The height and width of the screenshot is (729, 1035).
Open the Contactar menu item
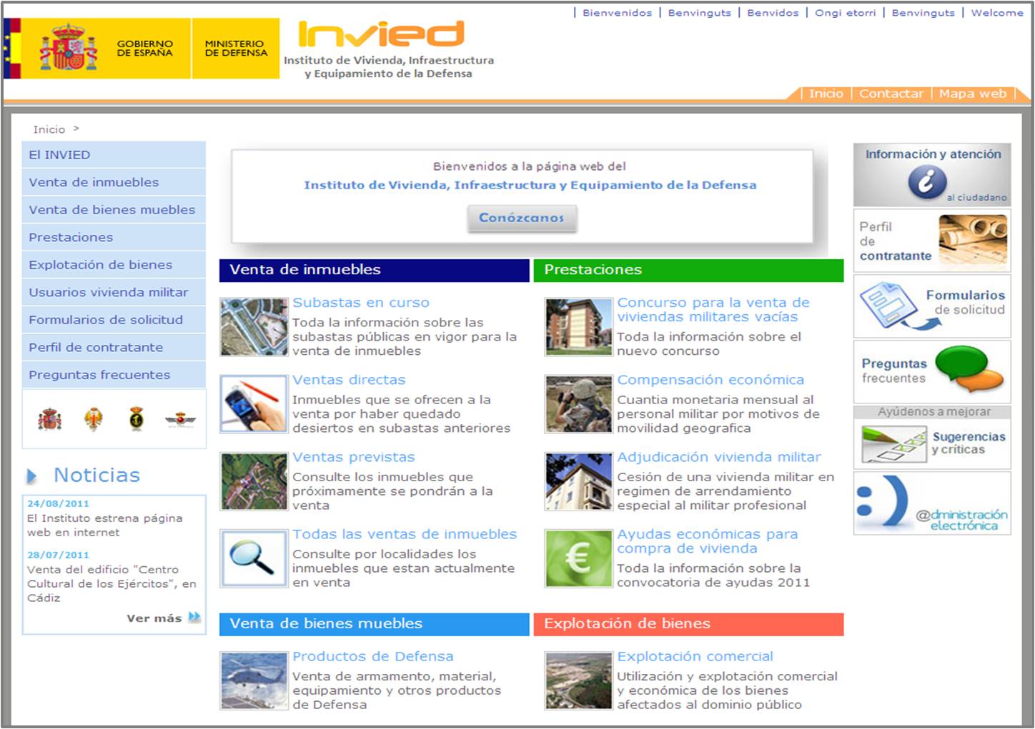click(x=892, y=94)
